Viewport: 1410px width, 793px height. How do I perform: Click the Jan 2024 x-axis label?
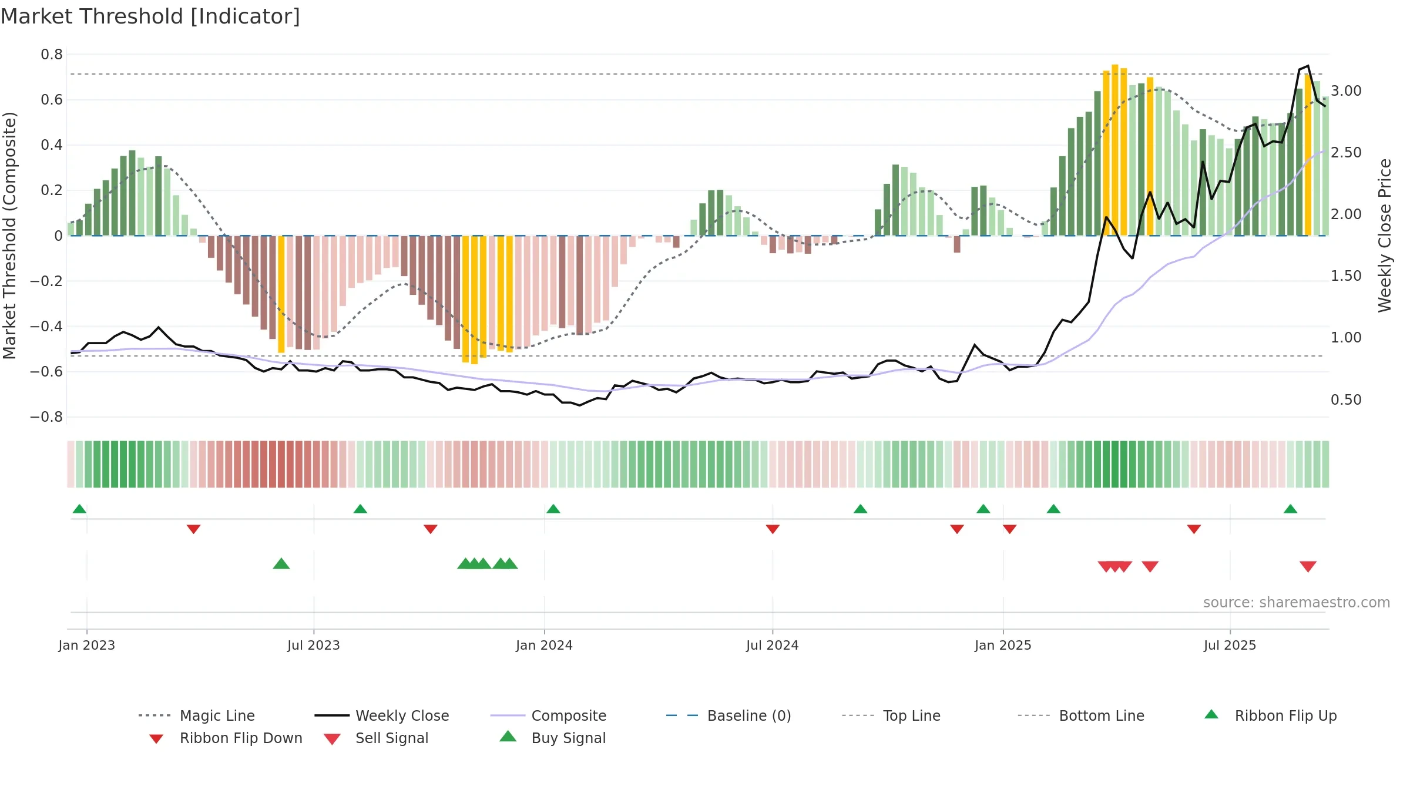(544, 645)
